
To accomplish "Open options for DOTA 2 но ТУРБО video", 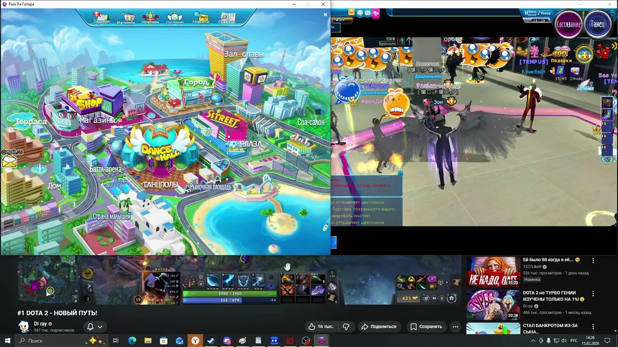I will [593, 294].
